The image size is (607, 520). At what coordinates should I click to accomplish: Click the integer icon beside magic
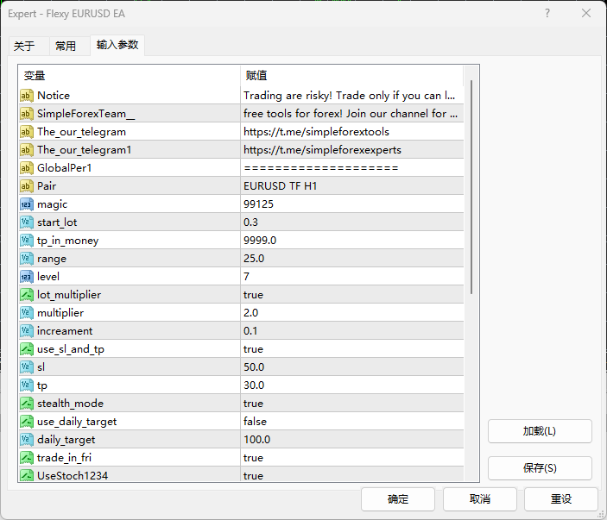point(26,204)
